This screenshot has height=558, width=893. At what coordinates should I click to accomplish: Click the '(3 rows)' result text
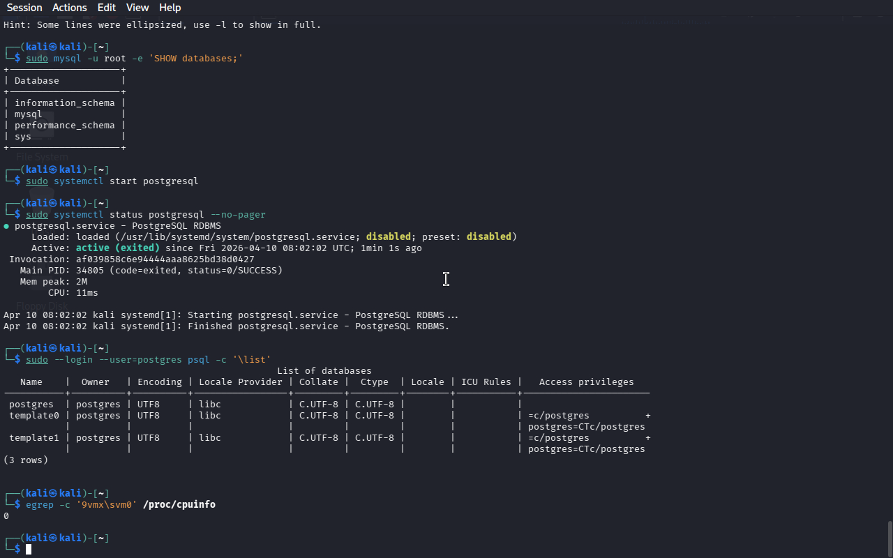tap(26, 460)
